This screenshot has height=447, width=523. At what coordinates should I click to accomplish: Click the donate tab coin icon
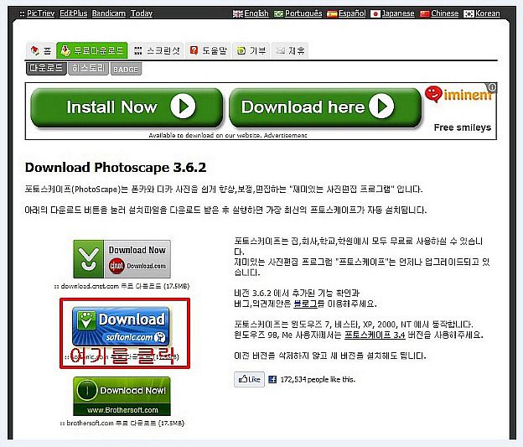(x=241, y=51)
